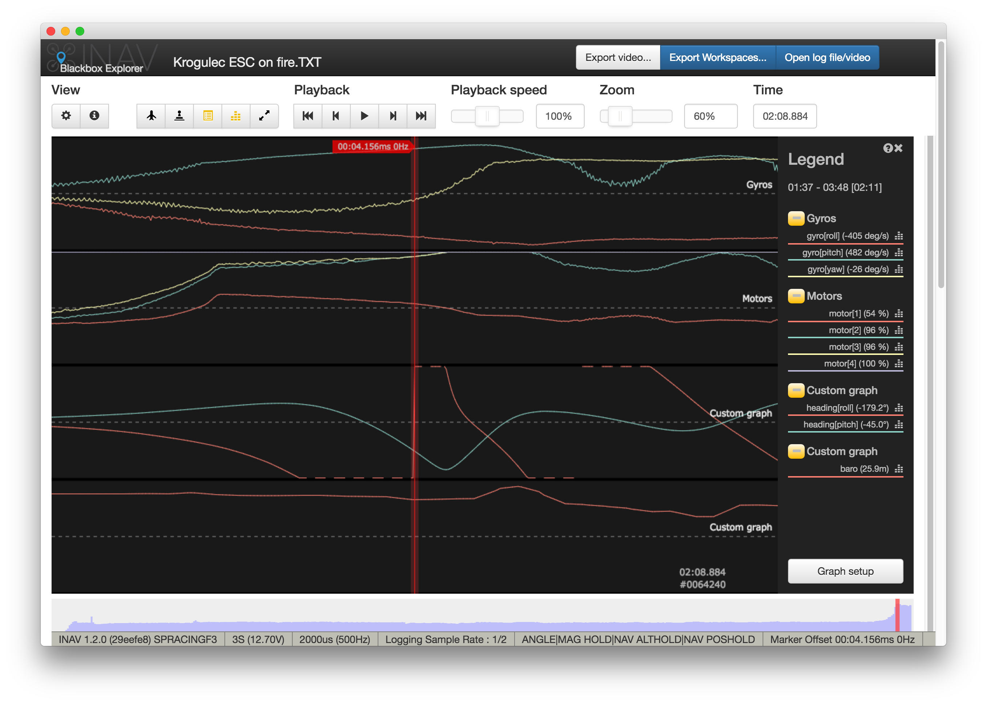Image resolution: width=987 pixels, height=704 pixels.
Task: Collapse the Gyros legend group
Action: pos(796,218)
